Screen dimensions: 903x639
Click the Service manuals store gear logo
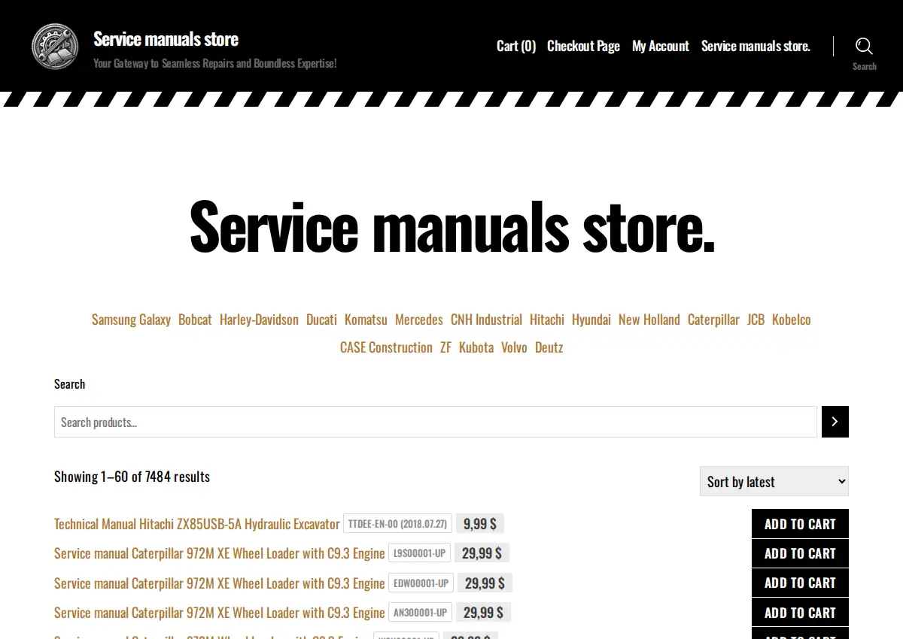tap(55, 46)
